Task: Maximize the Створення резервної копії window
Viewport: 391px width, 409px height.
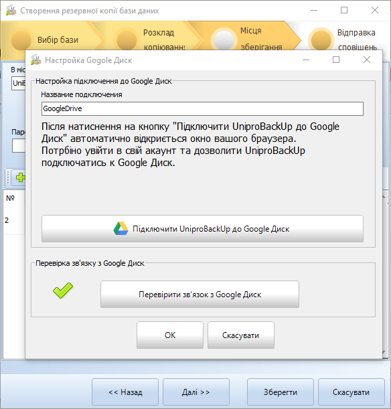Action: [x=344, y=10]
